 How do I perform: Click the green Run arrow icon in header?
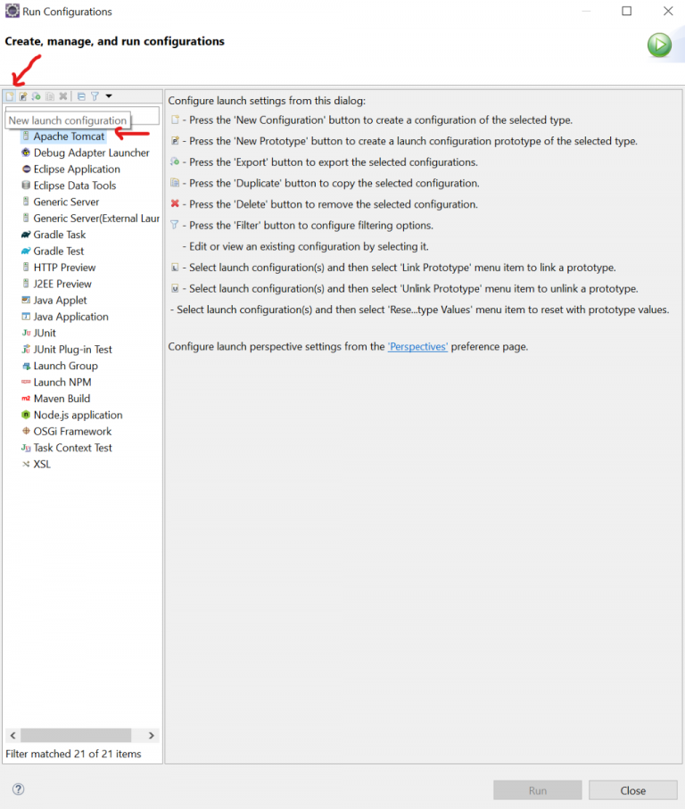pyautogui.click(x=659, y=45)
